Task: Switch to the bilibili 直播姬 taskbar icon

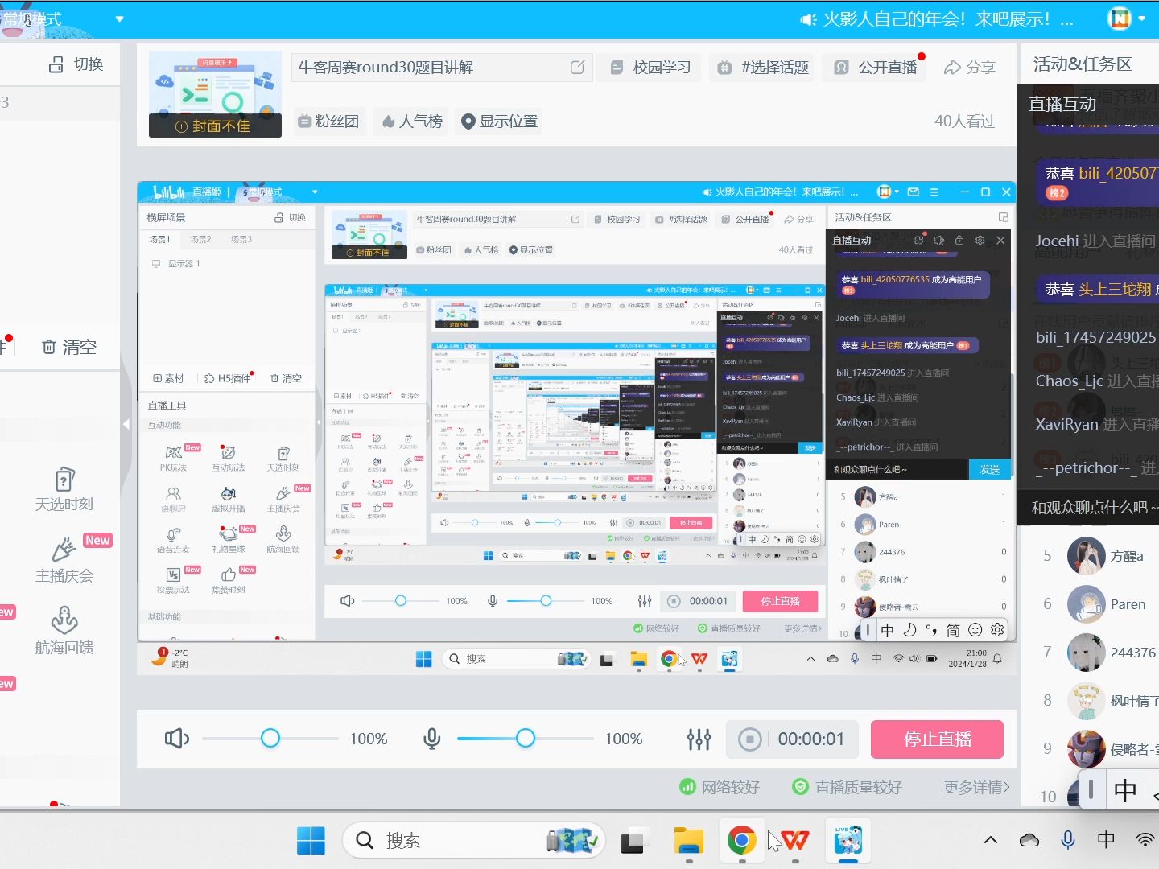Action: pyautogui.click(x=848, y=841)
